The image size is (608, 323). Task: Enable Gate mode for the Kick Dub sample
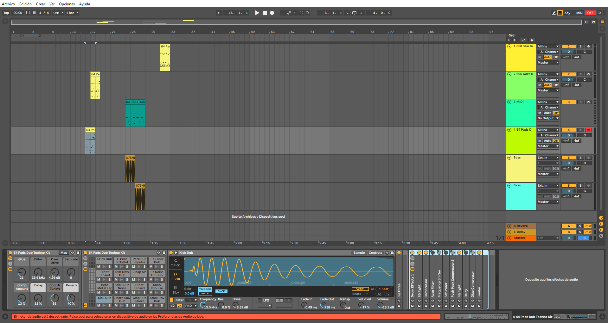[x=205, y=294]
